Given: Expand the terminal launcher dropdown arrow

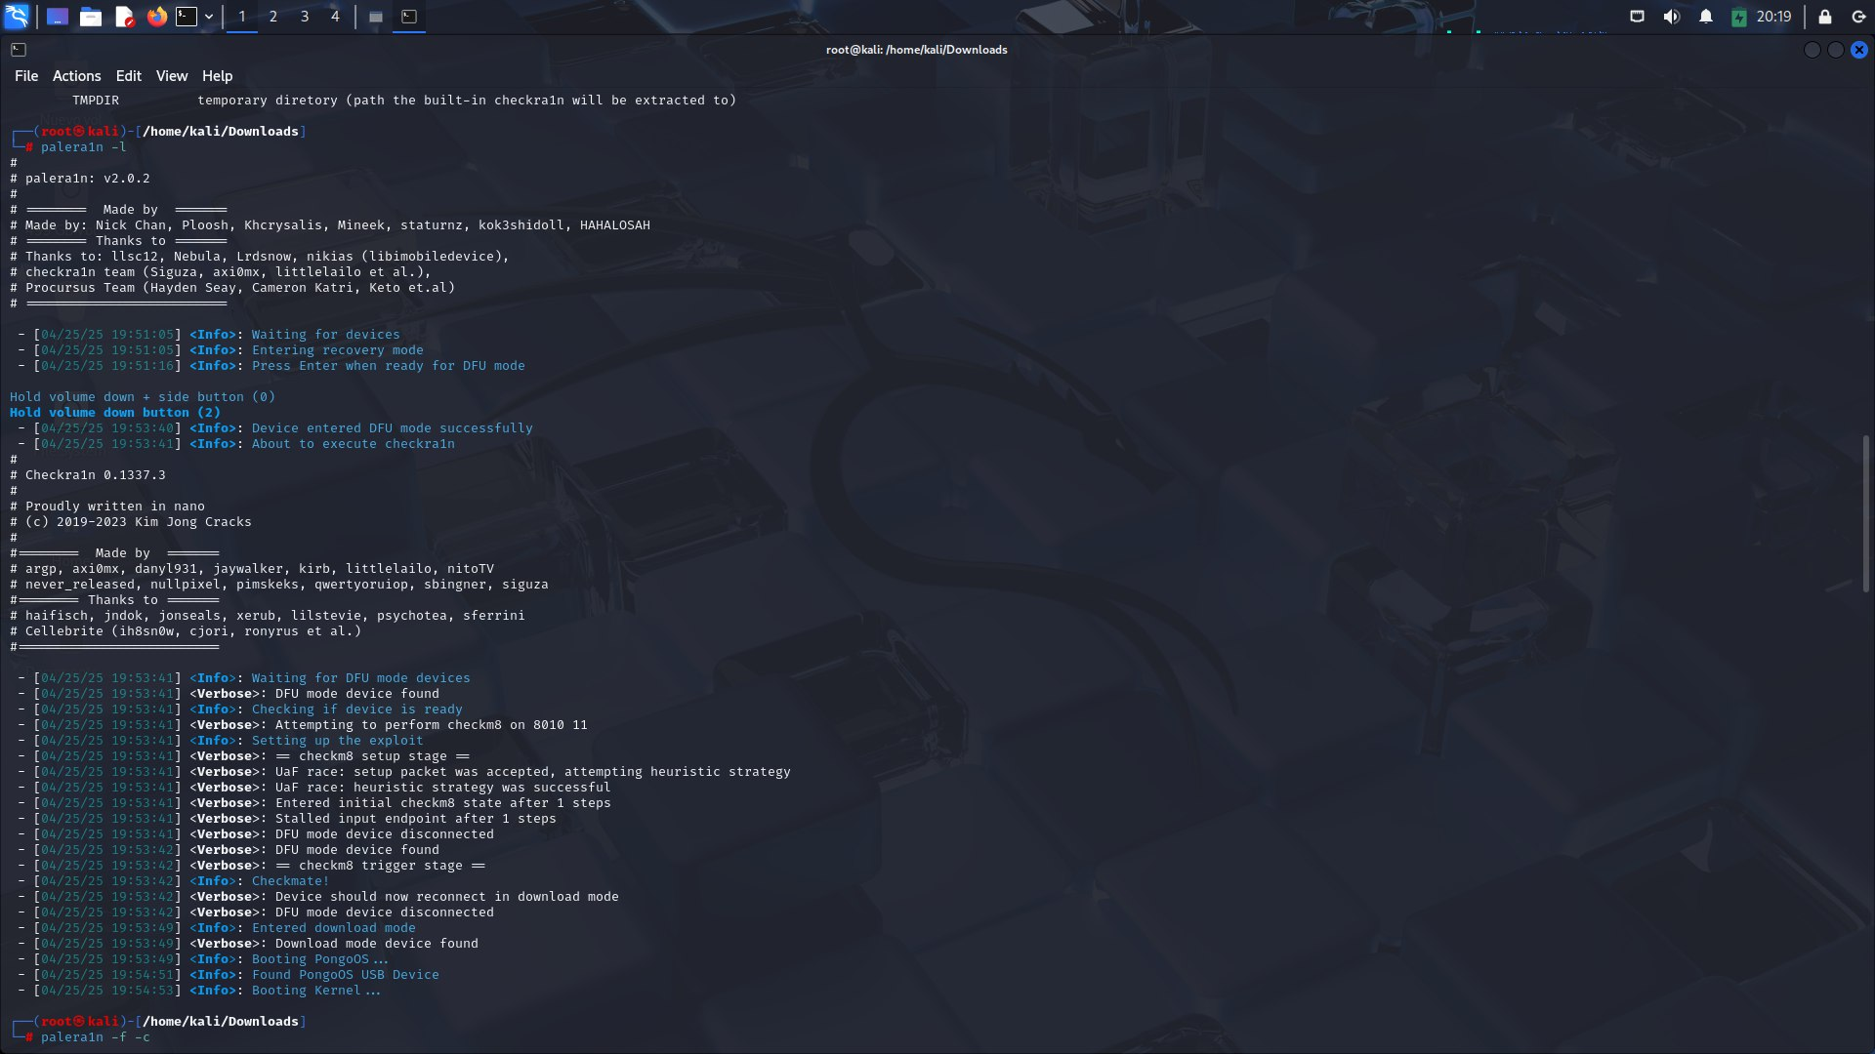Looking at the screenshot, I should [x=209, y=17].
